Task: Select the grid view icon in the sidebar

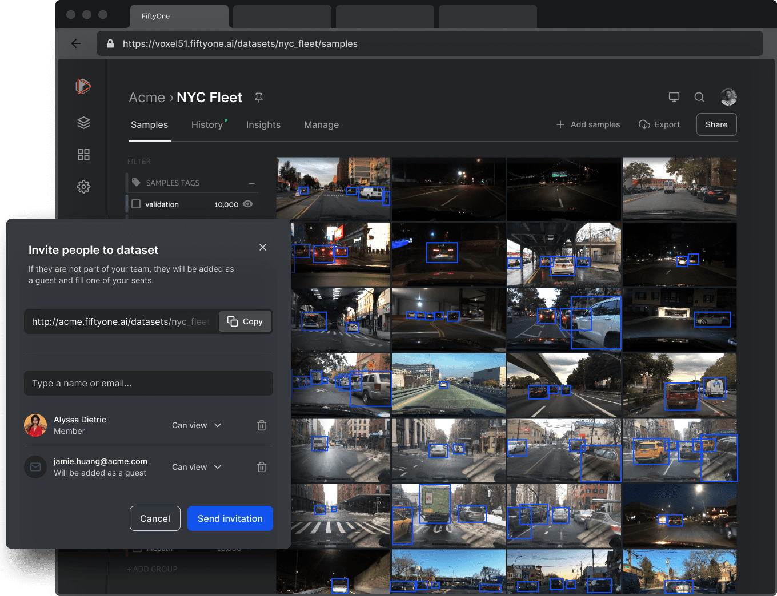Action: click(83, 155)
